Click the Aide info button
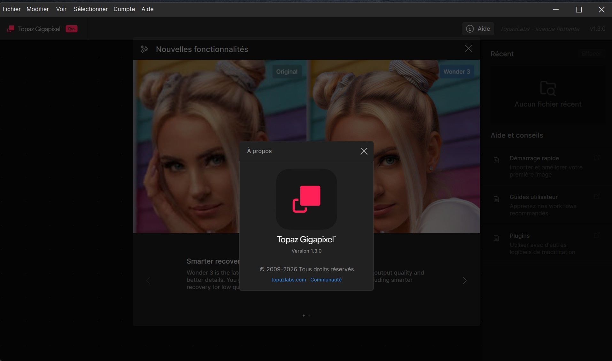This screenshot has width=612, height=361. pyautogui.click(x=478, y=29)
